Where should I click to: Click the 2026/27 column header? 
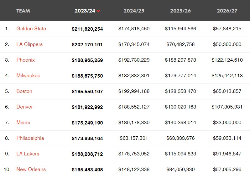[x=227, y=11]
